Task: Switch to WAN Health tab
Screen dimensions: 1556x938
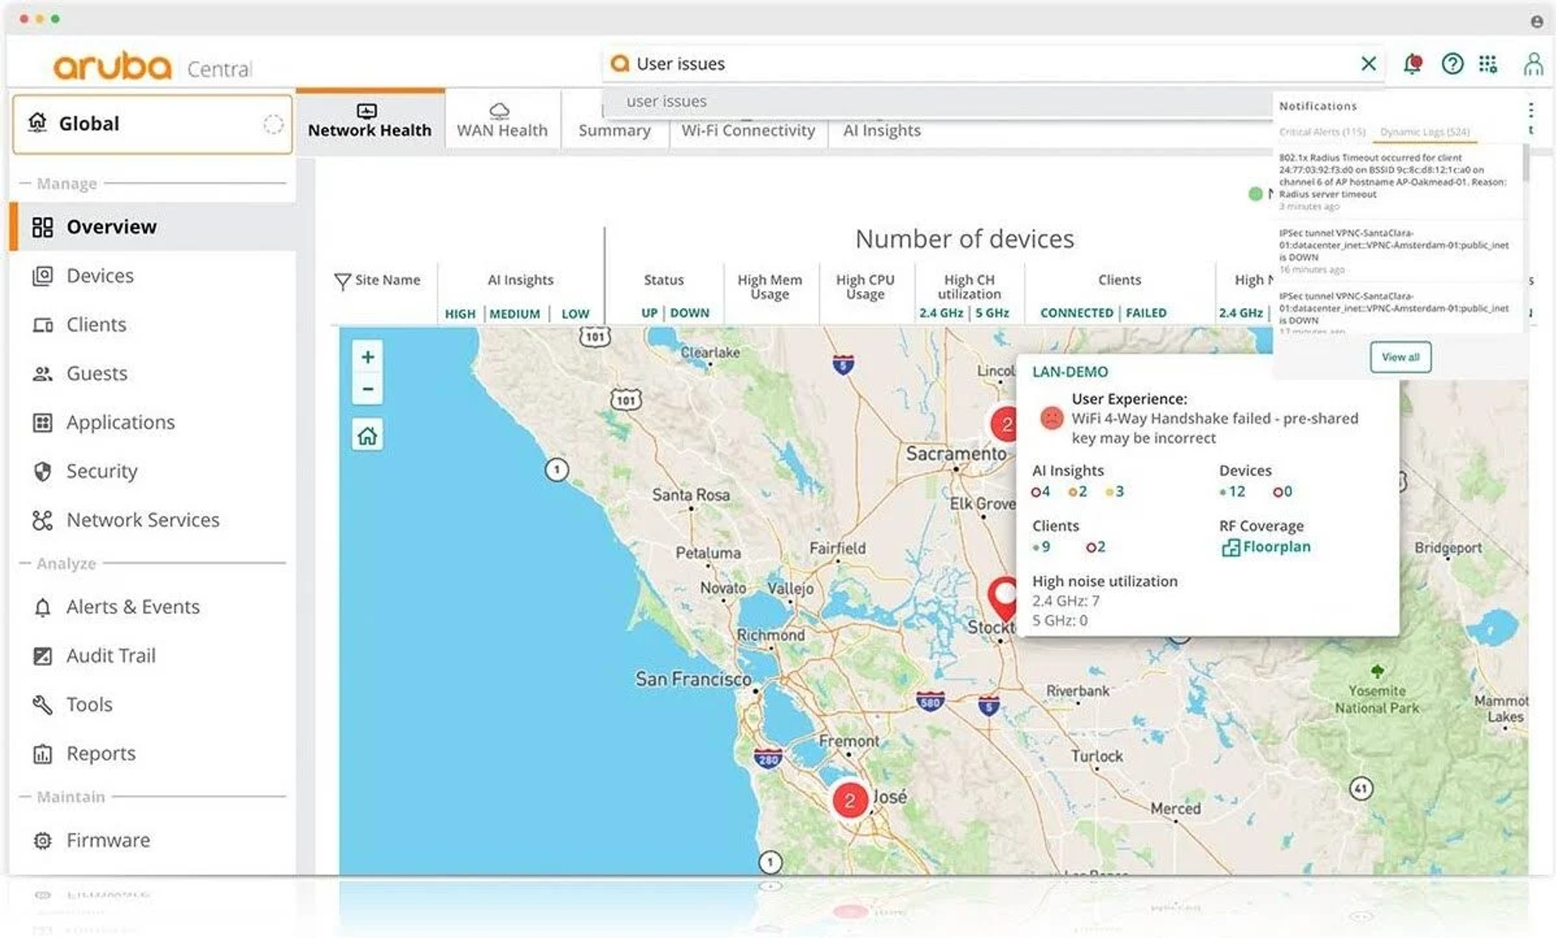Action: [502, 120]
